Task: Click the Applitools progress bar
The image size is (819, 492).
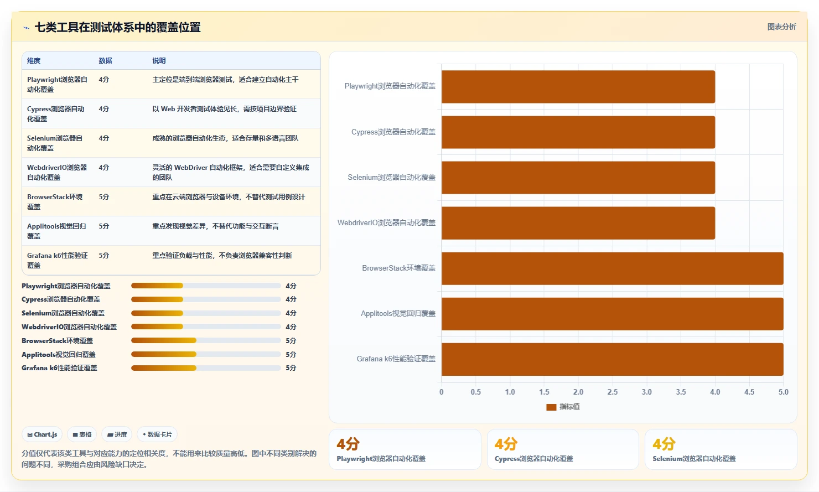Action: click(206, 354)
